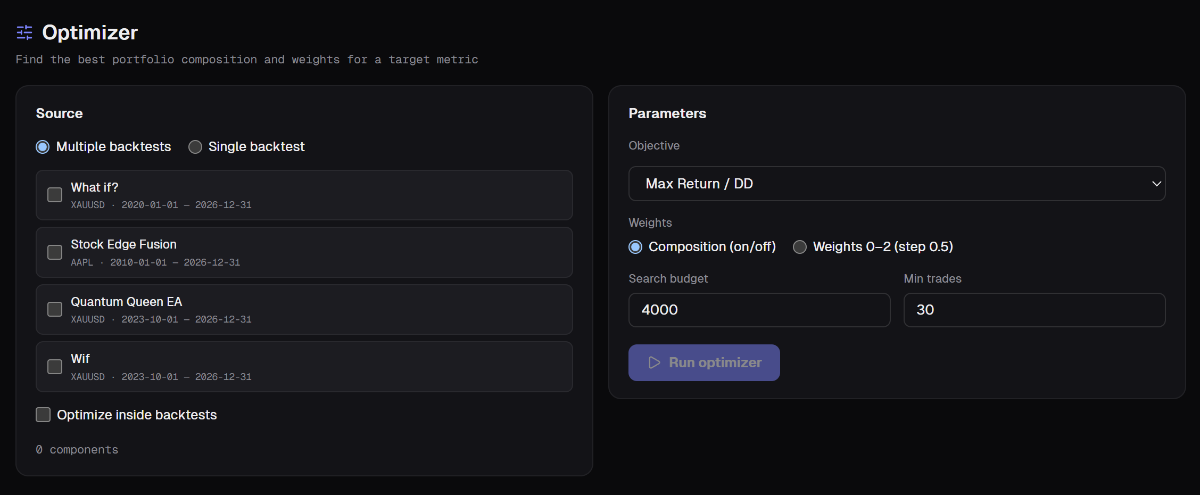Check the Stock Edge Fusion backtest box
The image size is (1200, 495).
click(55, 252)
